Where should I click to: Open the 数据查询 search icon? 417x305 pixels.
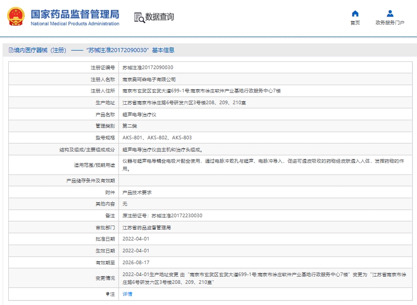pos(139,18)
